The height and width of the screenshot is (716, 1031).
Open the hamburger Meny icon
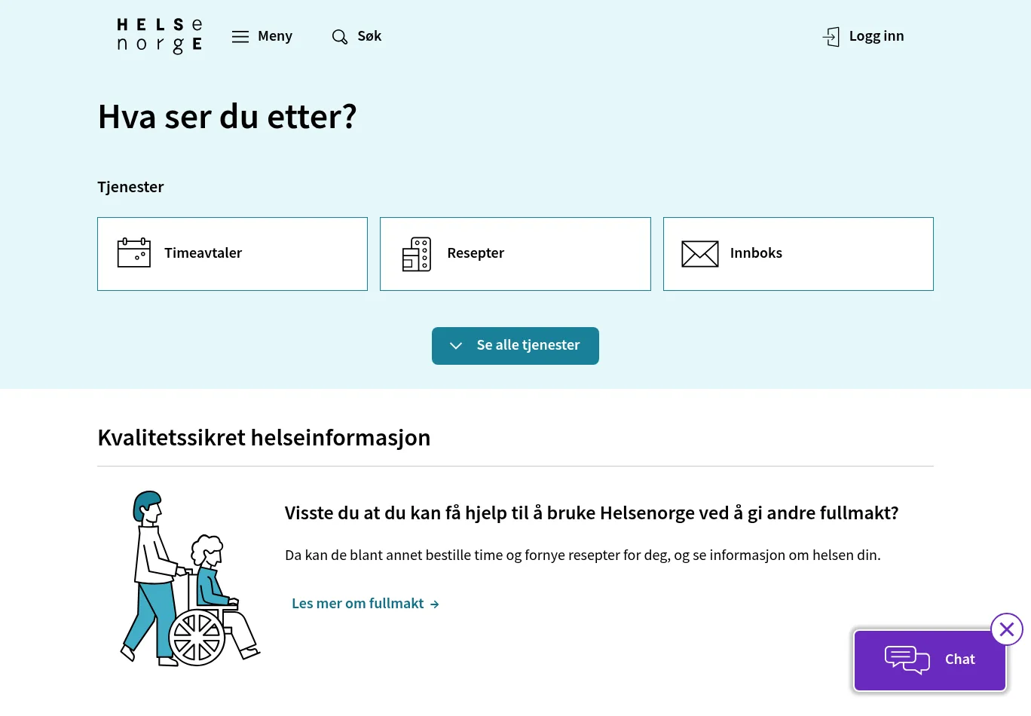coord(240,37)
